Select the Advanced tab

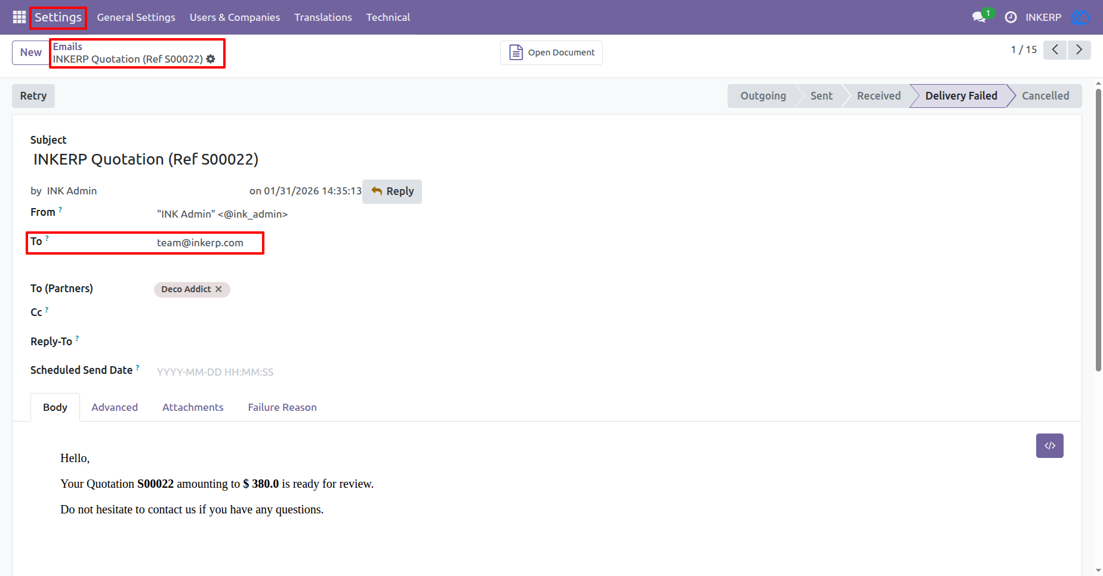[115, 407]
